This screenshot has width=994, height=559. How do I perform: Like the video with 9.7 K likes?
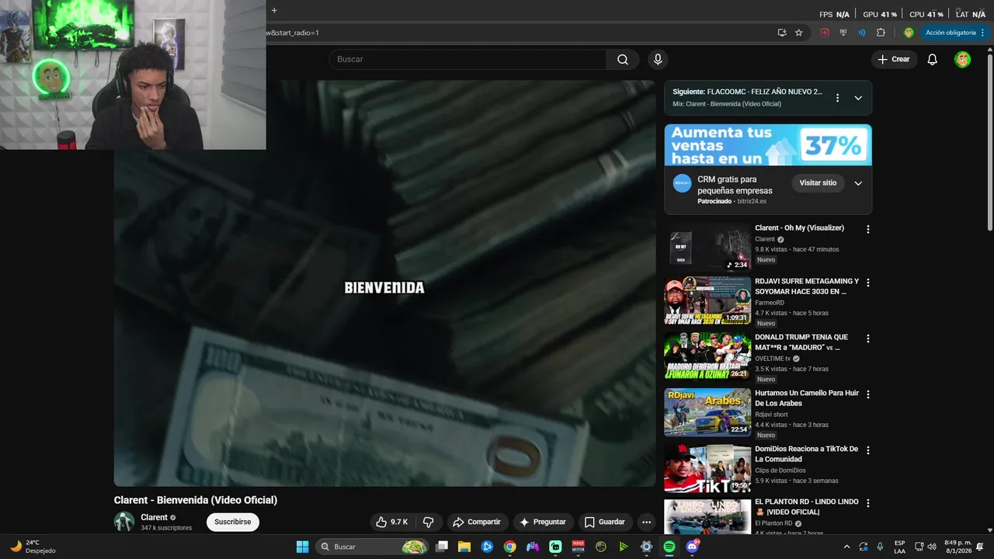coord(392,523)
